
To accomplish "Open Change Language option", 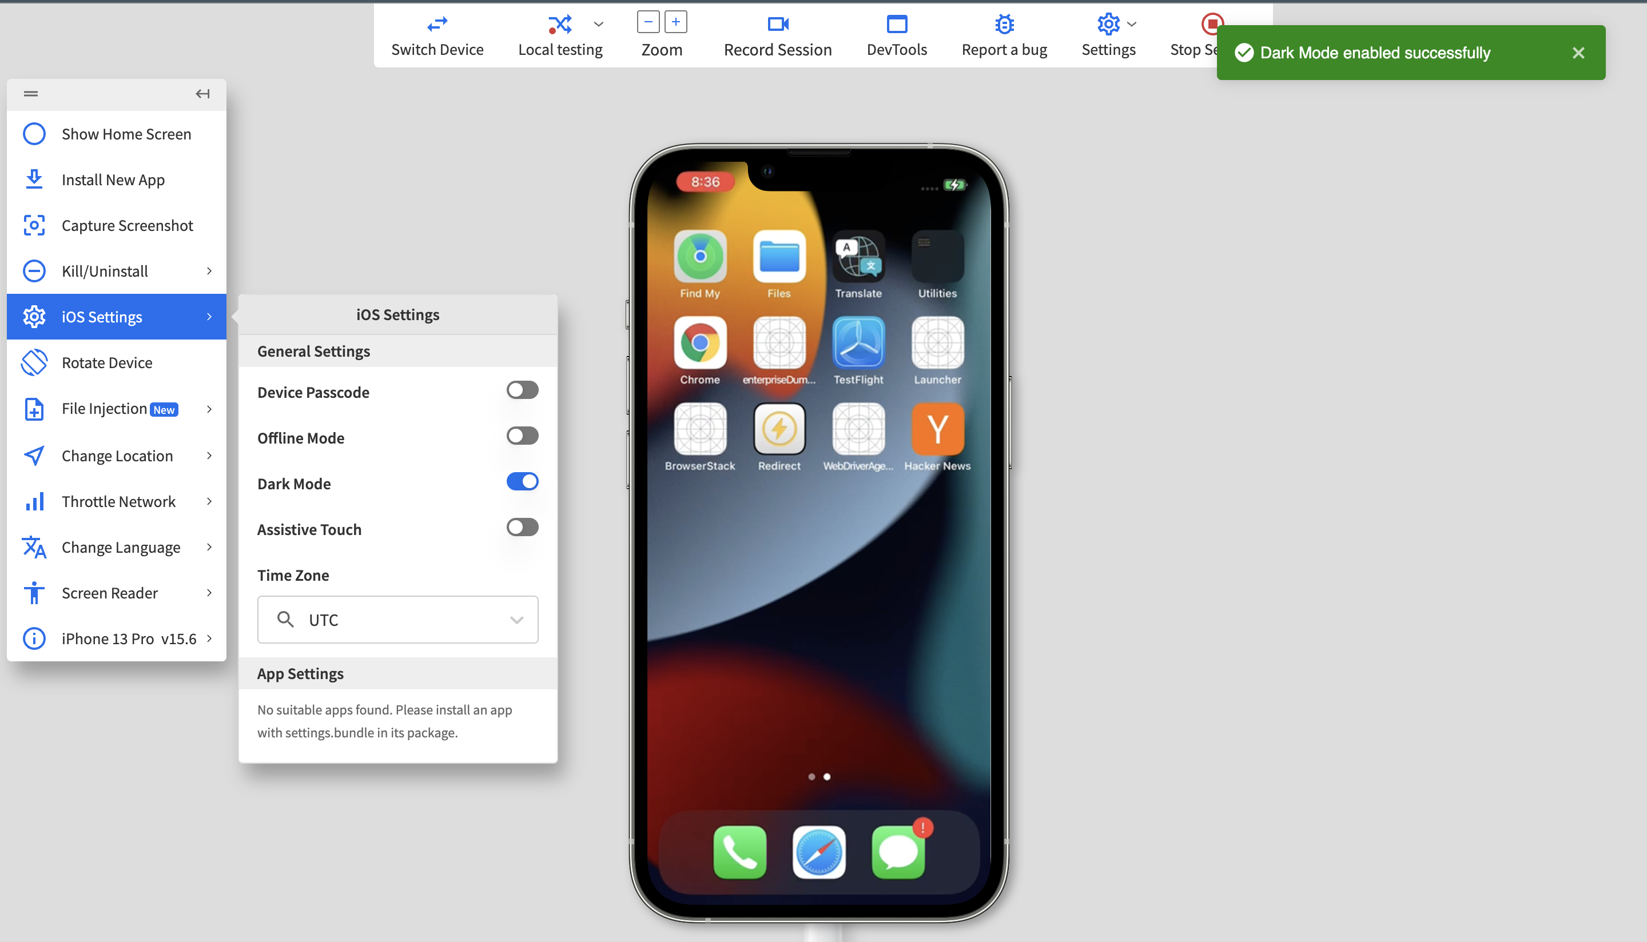I will (121, 546).
